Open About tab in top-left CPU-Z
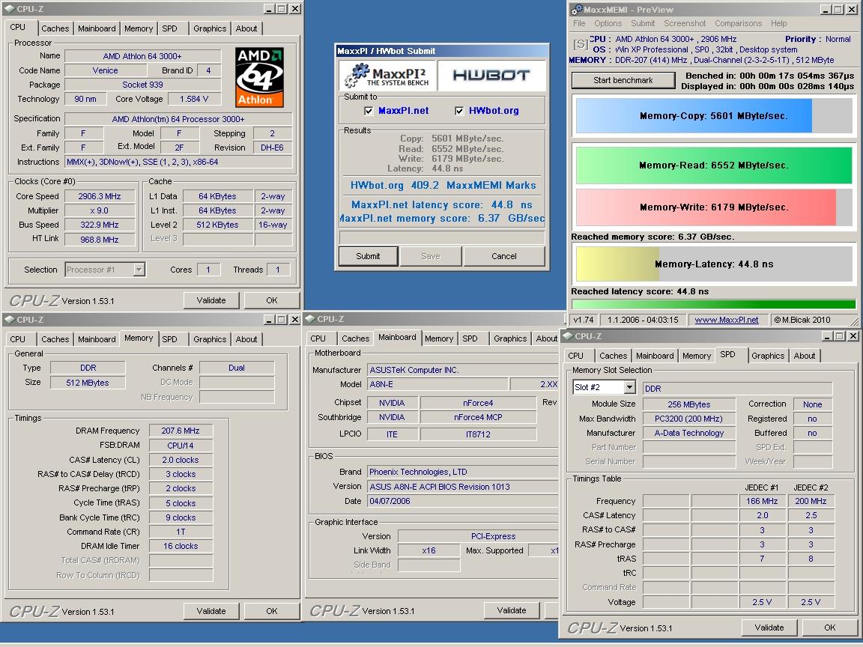This screenshot has height=647, width=863. coord(246,28)
